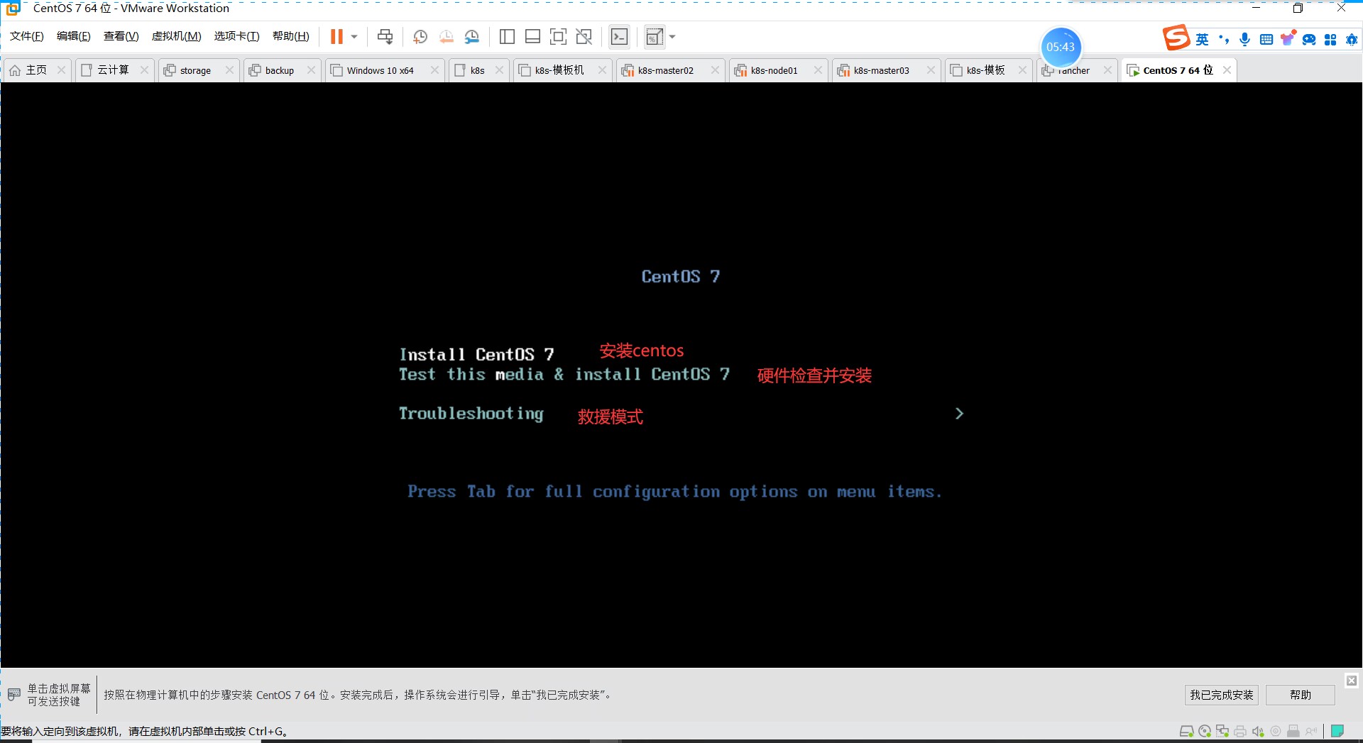Toggle Sogou punctuation mode

[x=1223, y=40]
